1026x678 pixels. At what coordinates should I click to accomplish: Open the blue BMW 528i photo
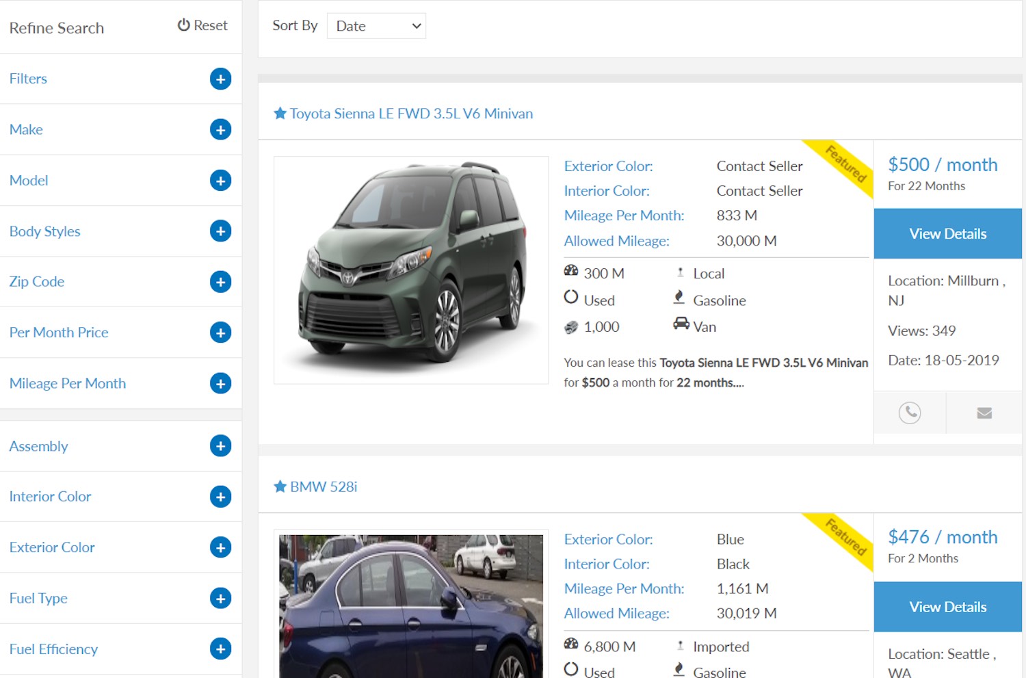tap(411, 606)
